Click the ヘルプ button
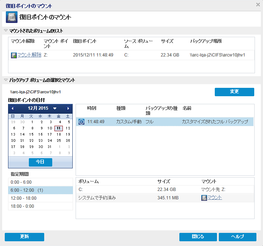This screenshot has width=263, height=246. pos(237,237)
